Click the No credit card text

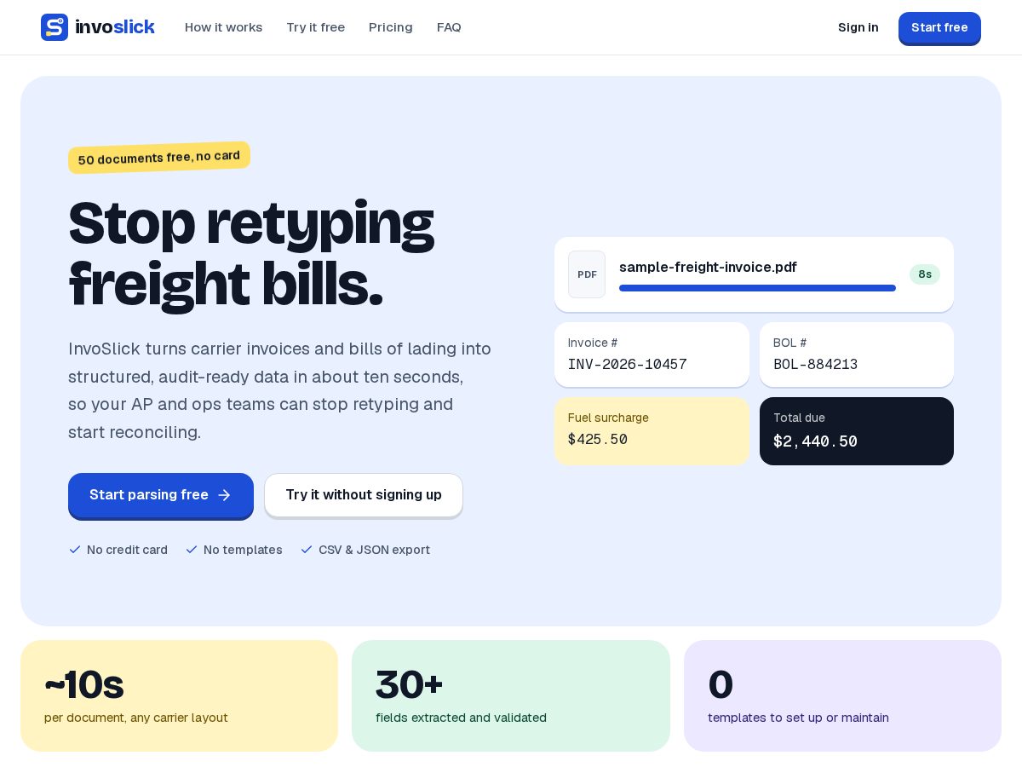127,550
